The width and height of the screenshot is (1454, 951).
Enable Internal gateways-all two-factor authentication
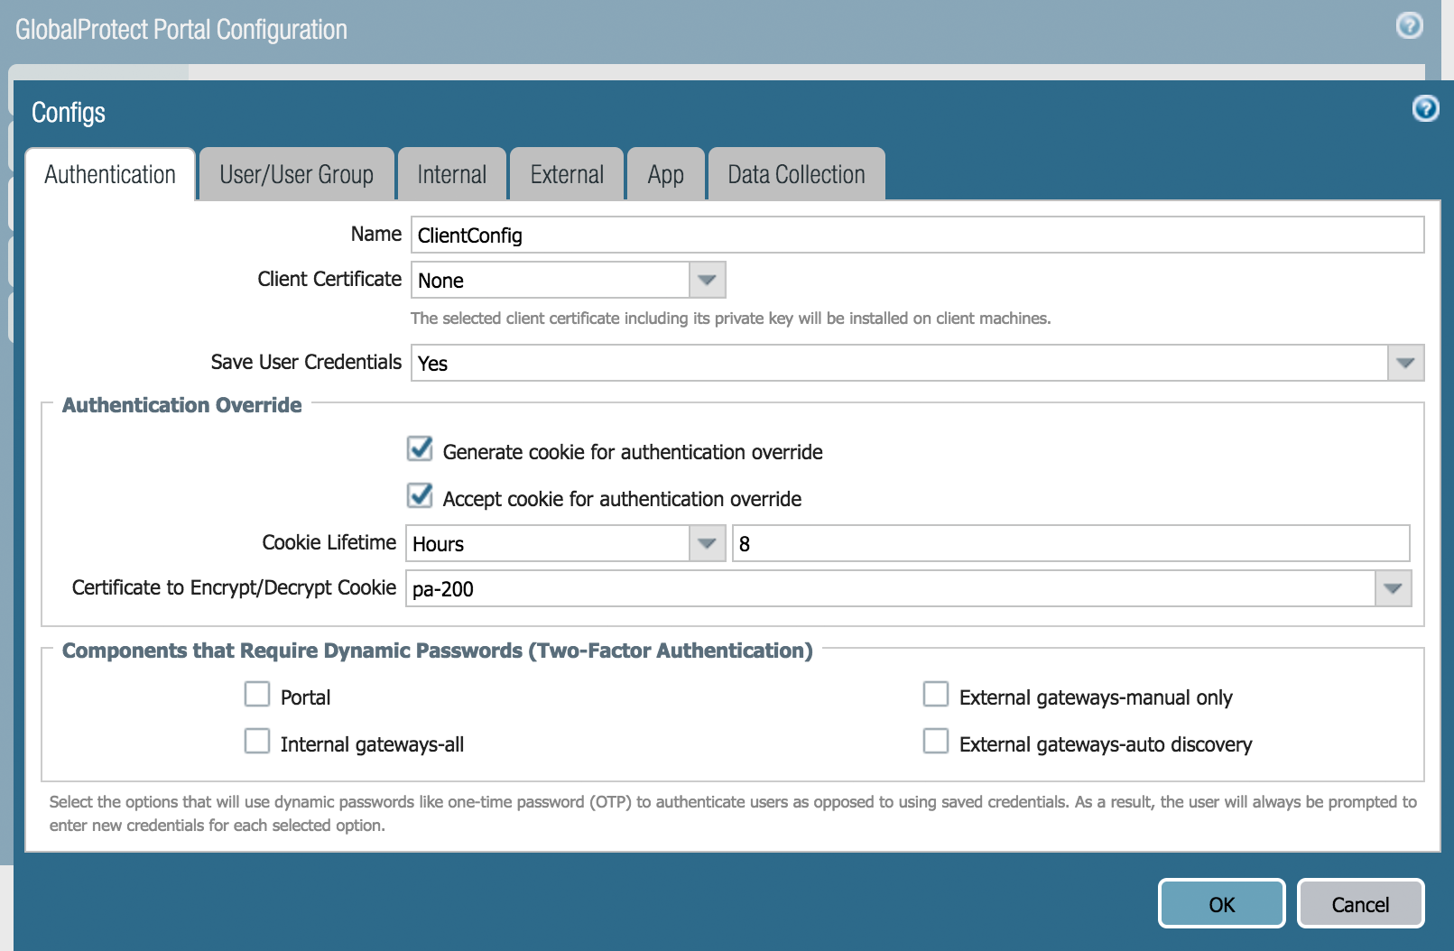pos(257,741)
